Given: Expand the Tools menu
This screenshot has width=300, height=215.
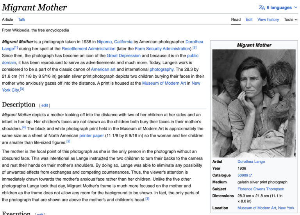Looking at the screenshot, I should coord(291,20).
